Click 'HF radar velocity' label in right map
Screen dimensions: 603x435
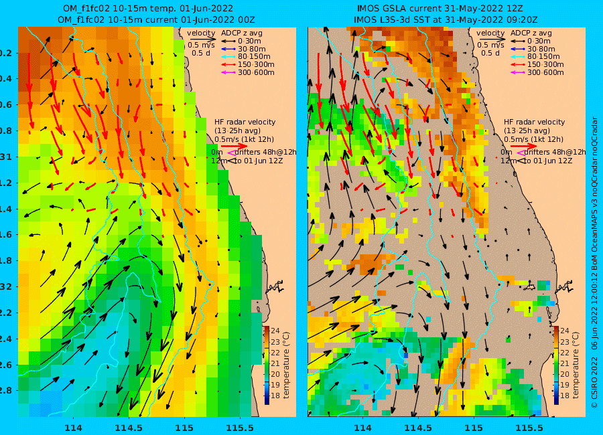pyautogui.click(x=535, y=122)
